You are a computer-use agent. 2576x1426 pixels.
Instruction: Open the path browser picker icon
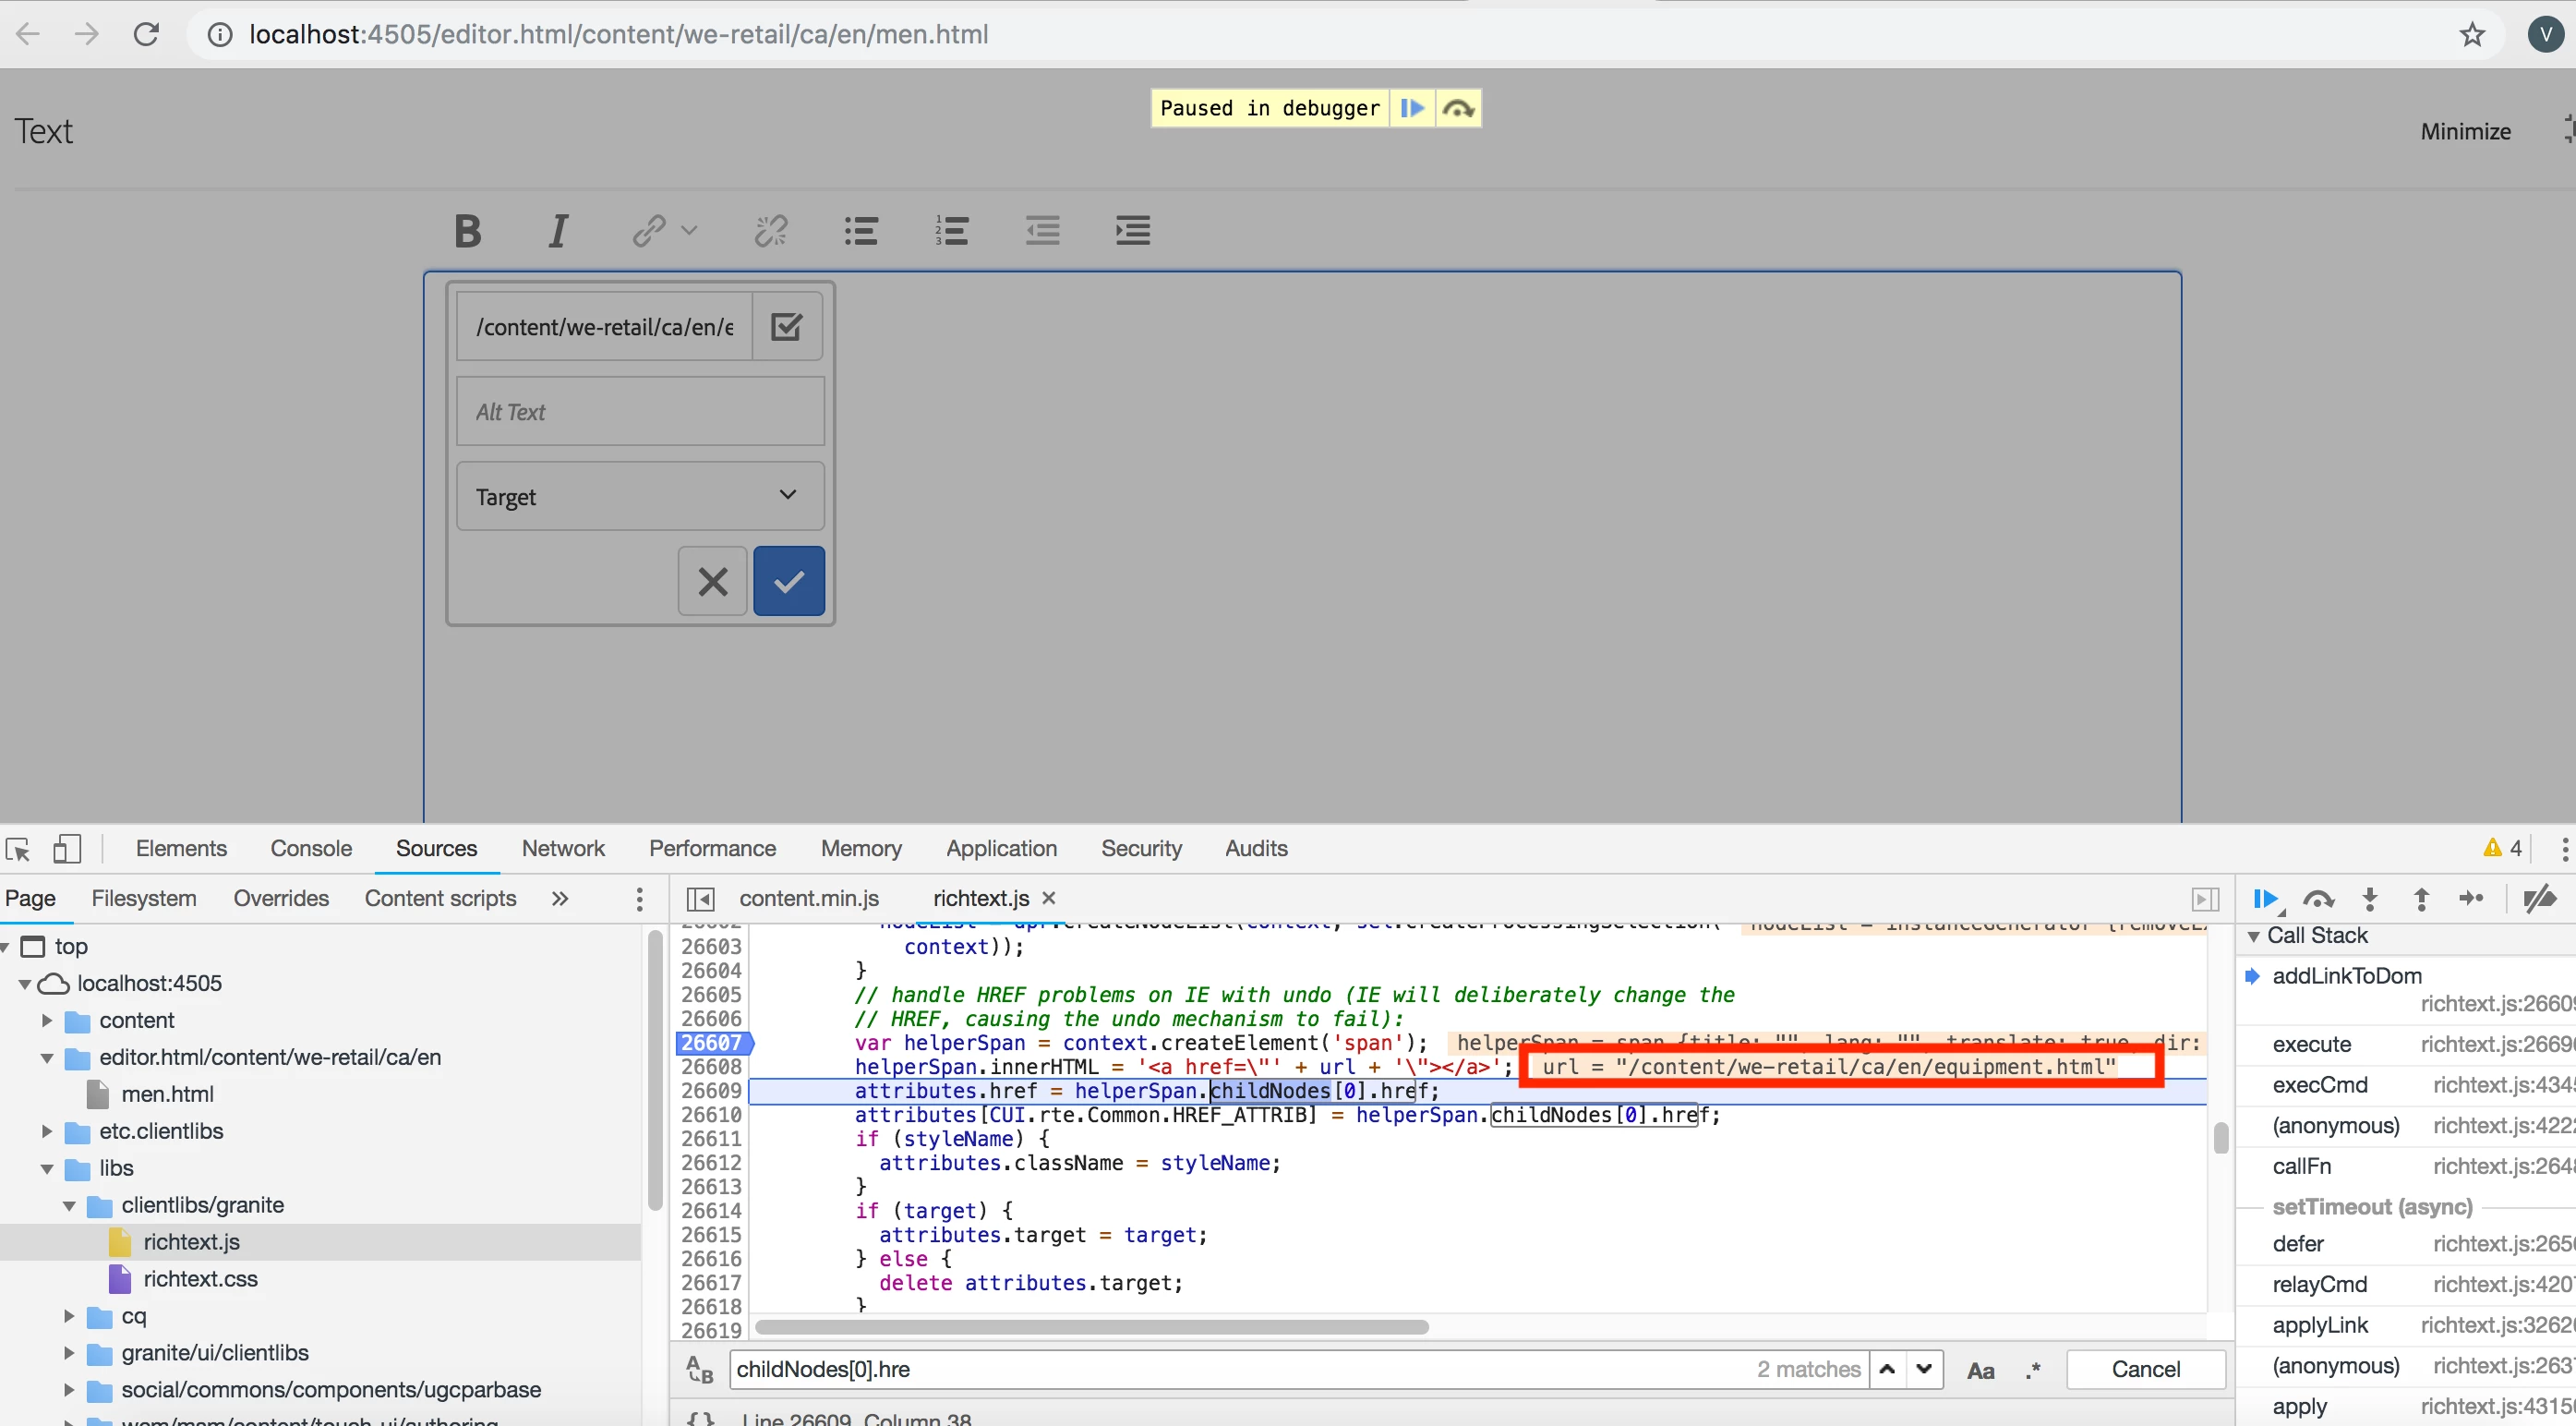coord(786,326)
